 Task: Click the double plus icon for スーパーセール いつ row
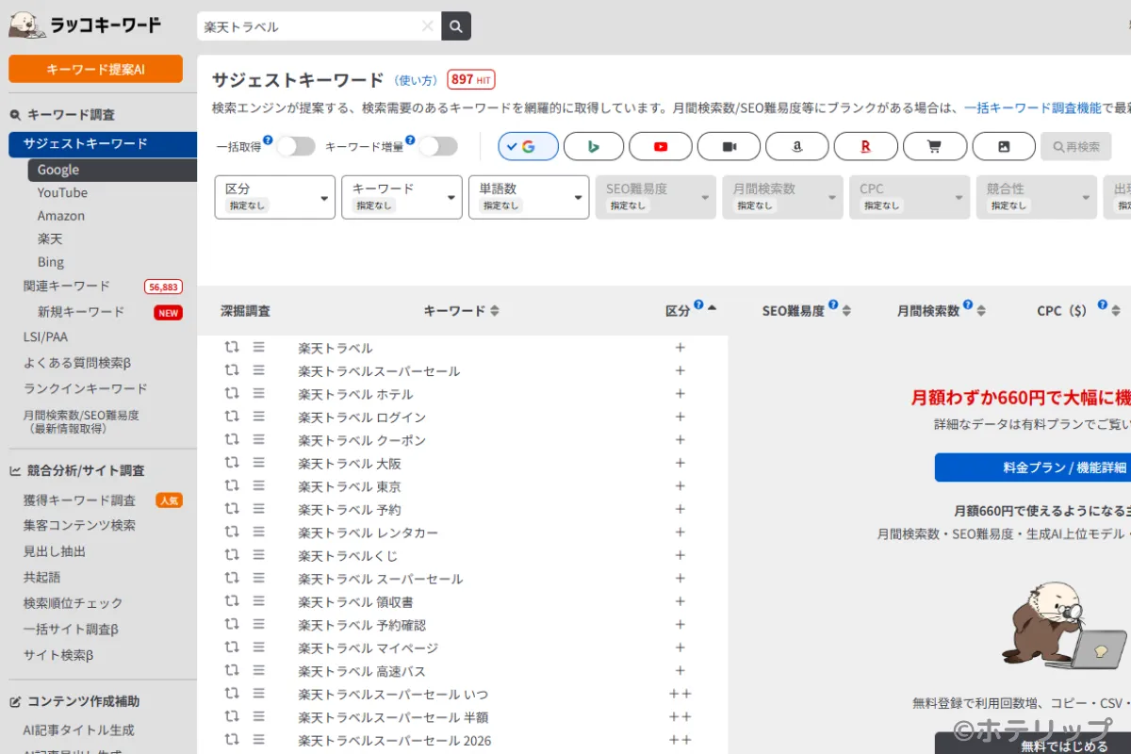pos(680,694)
